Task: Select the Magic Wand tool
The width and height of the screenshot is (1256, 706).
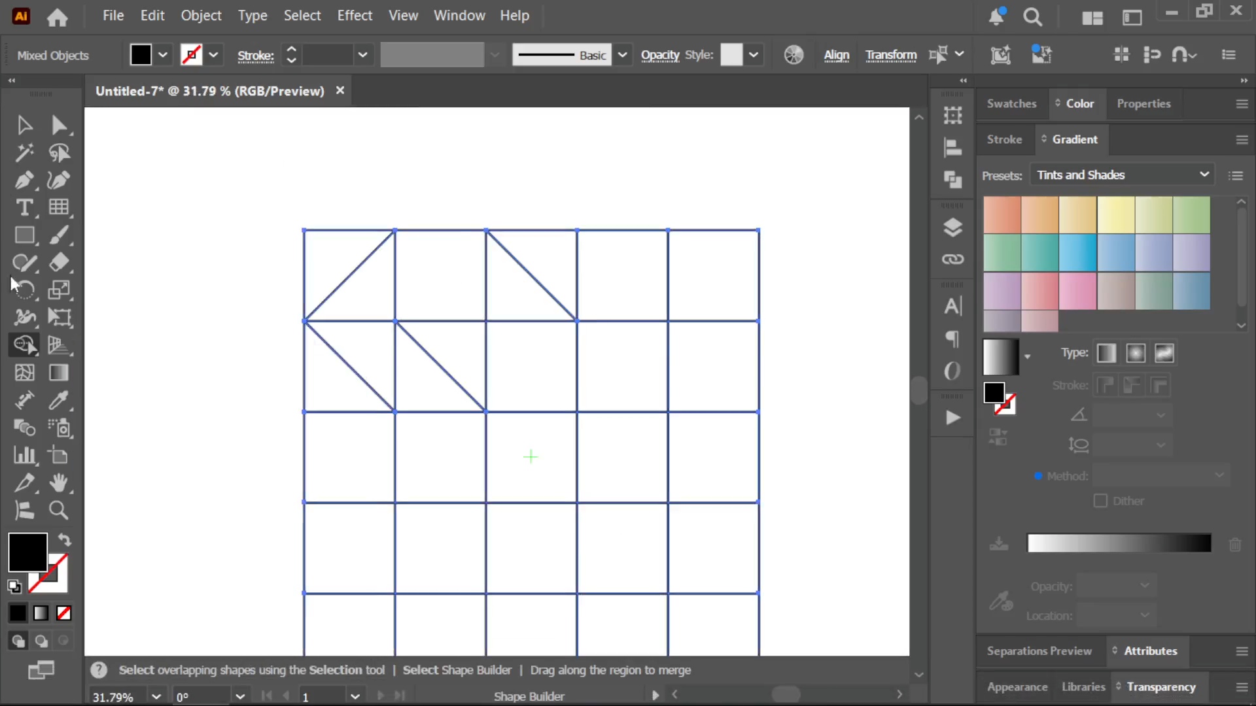Action: coord(24,152)
